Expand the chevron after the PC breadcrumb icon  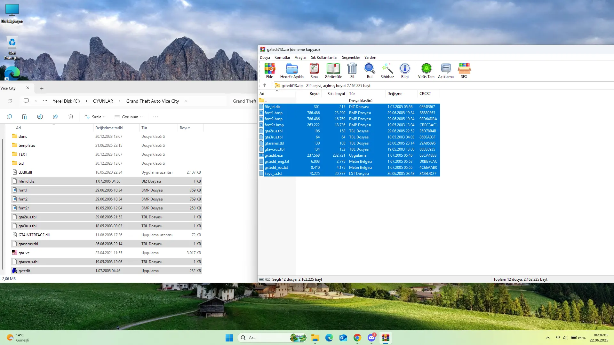(x=36, y=101)
